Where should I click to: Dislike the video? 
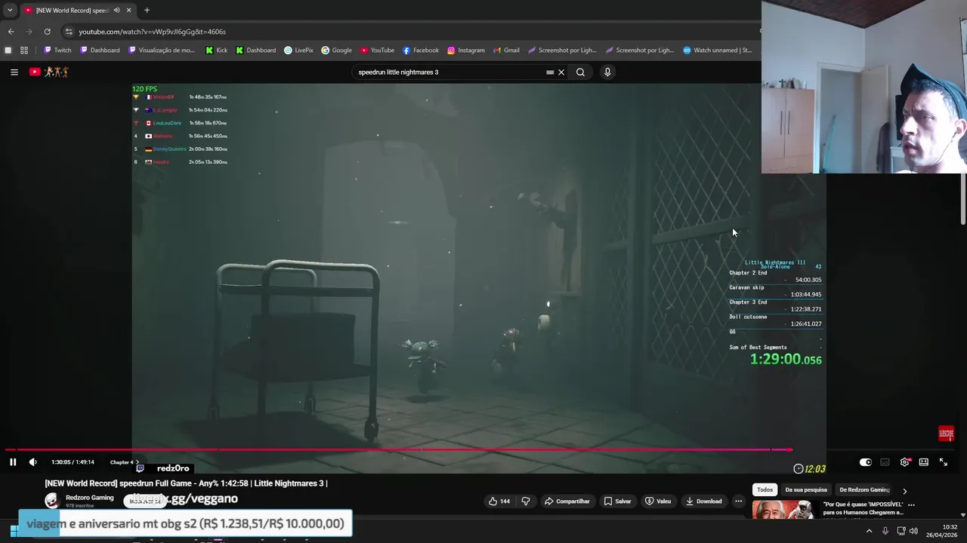click(x=526, y=501)
